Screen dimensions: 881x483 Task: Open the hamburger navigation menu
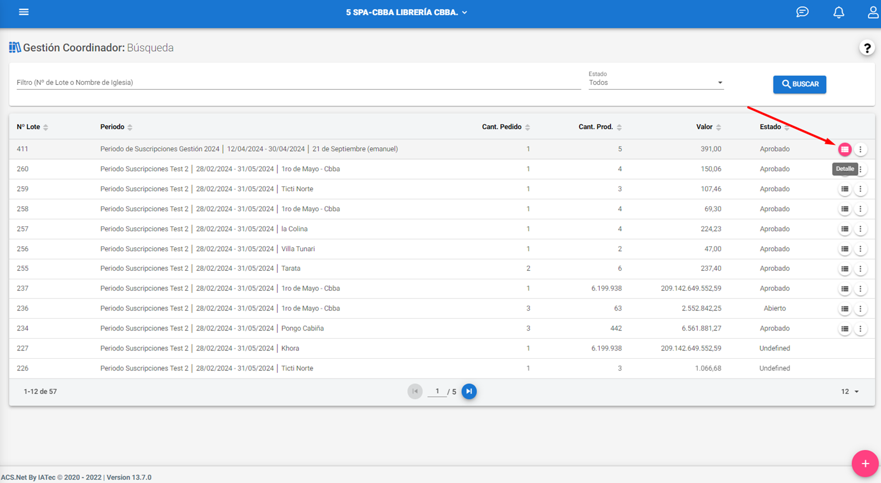(x=23, y=12)
